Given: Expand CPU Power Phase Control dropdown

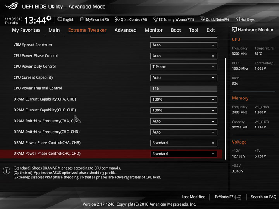Looking at the screenshot, I should pos(184,56).
